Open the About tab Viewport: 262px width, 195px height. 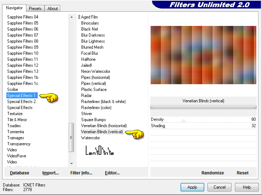53,9
